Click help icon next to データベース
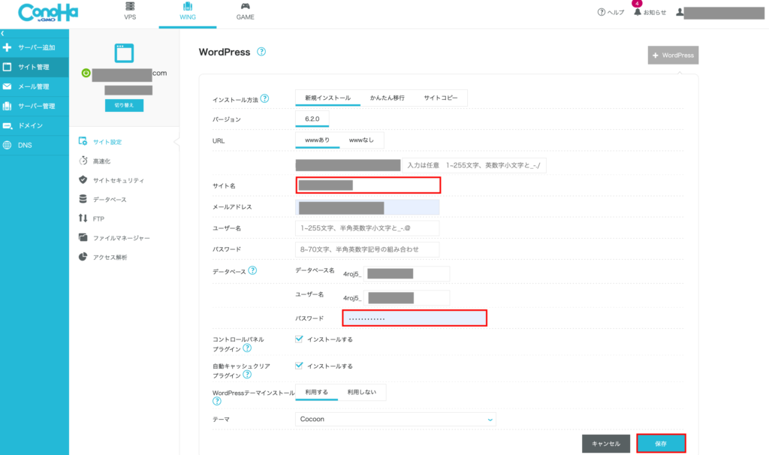This screenshot has width=769, height=455. tap(252, 270)
